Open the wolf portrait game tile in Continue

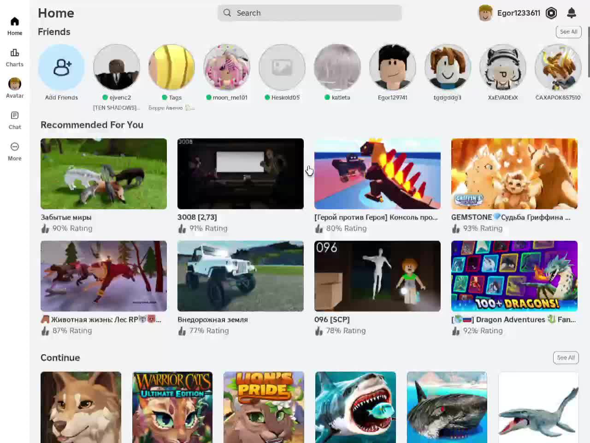pos(81,407)
